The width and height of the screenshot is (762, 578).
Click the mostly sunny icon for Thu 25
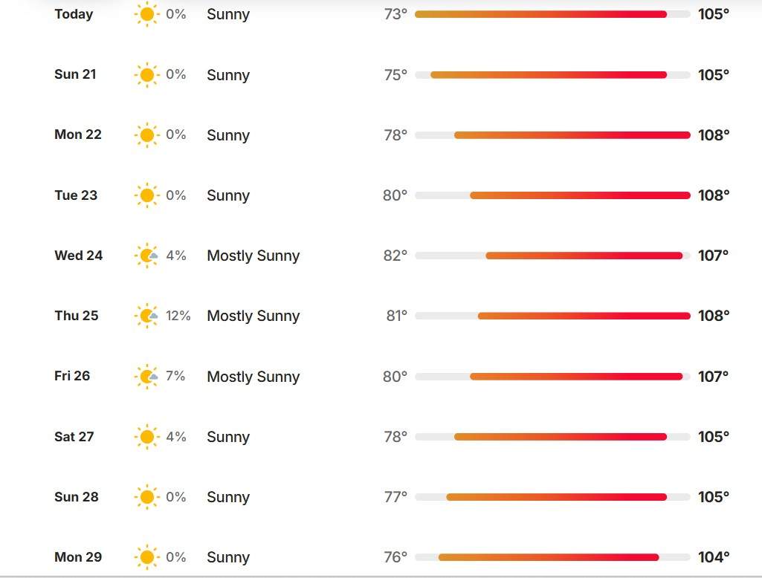click(146, 316)
